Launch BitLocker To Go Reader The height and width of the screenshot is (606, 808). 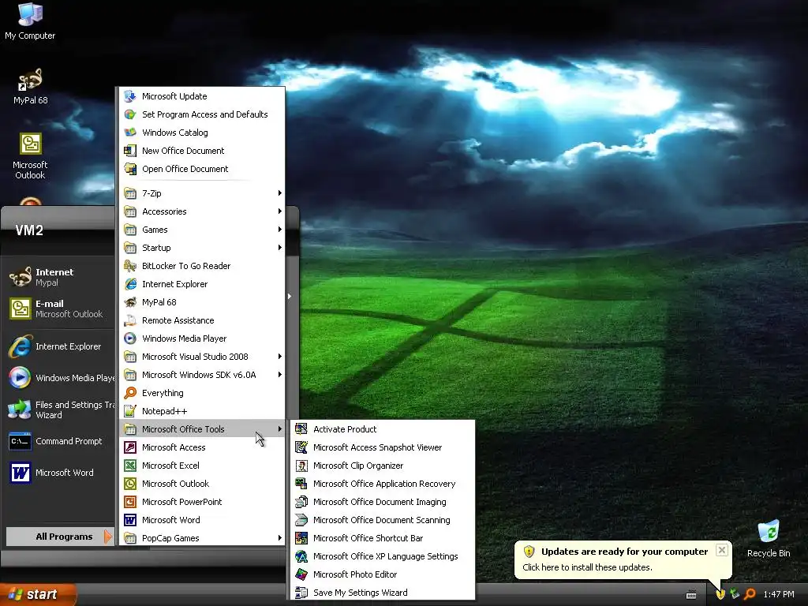pos(201,266)
